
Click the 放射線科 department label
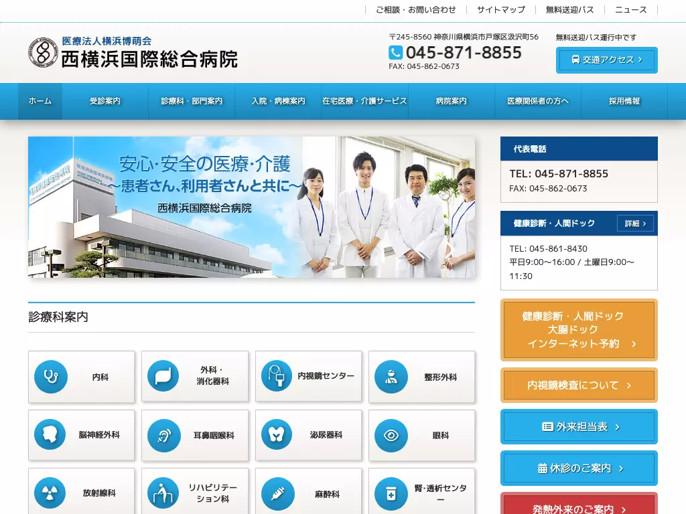[99, 493]
